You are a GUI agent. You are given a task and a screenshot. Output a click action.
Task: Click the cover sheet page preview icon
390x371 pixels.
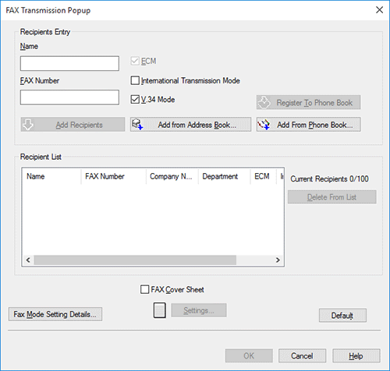point(159,310)
